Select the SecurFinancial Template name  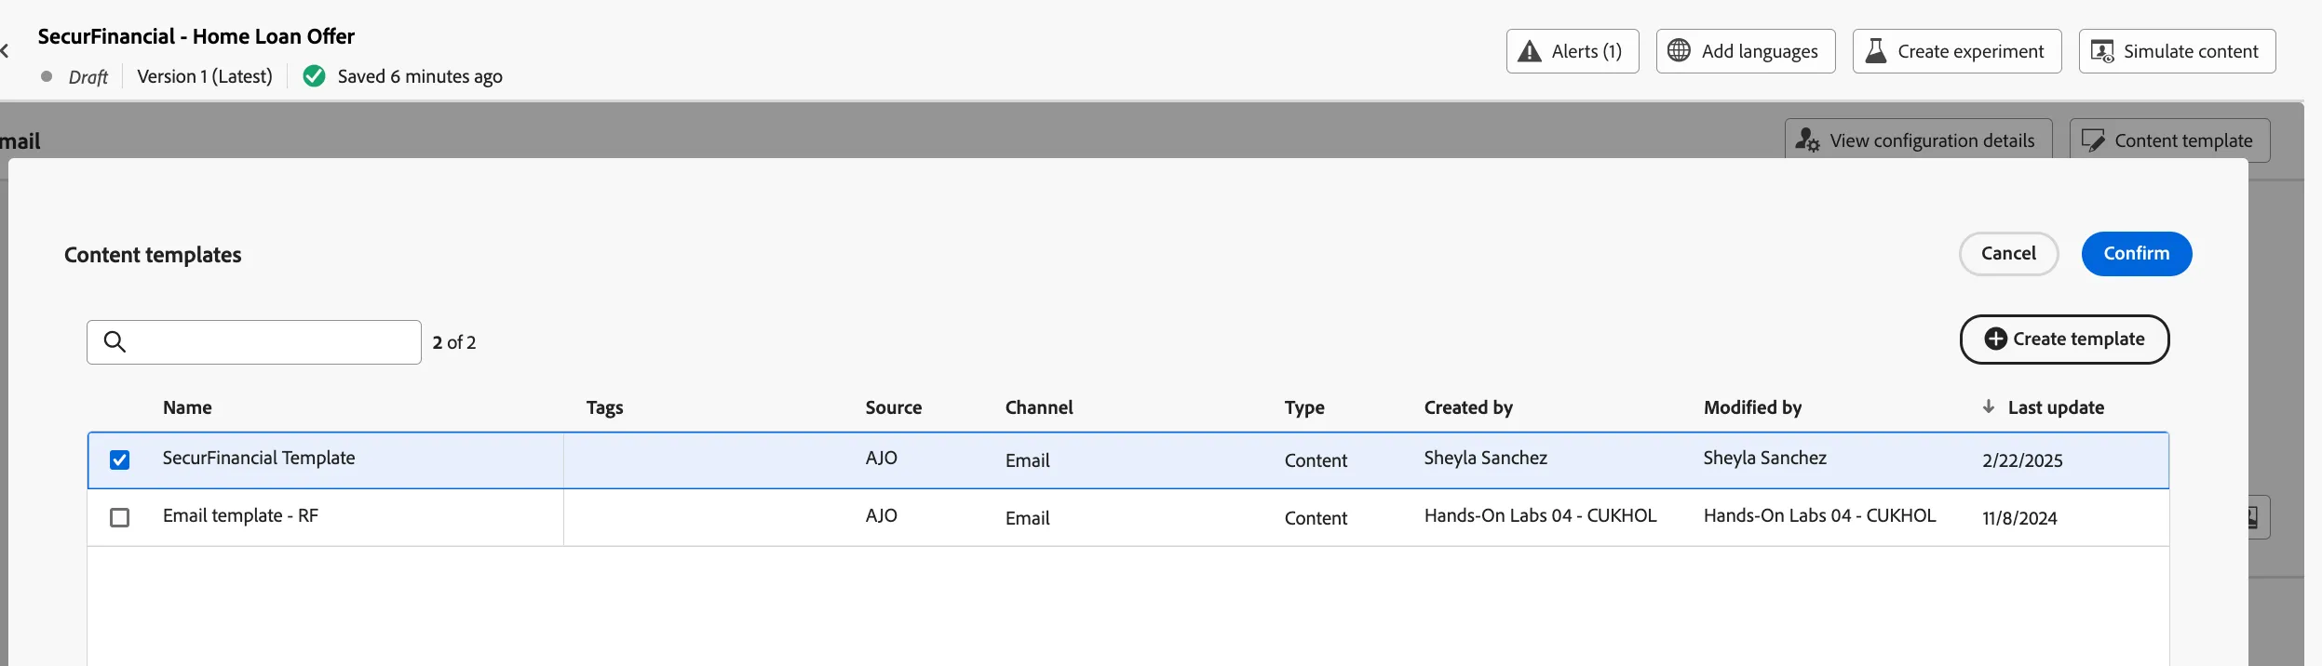[x=259, y=458]
